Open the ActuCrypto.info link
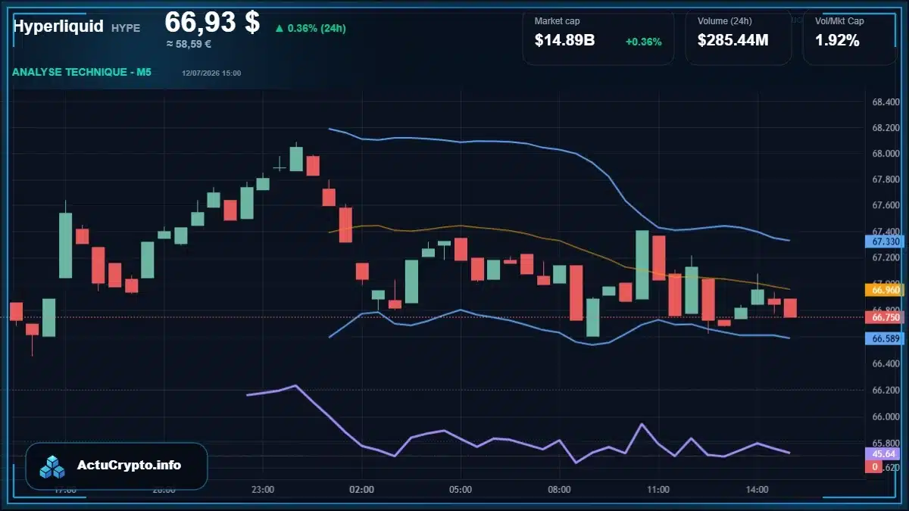Viewport: 909px width, 511px height. pyautogui.click(x=129, y=466)
